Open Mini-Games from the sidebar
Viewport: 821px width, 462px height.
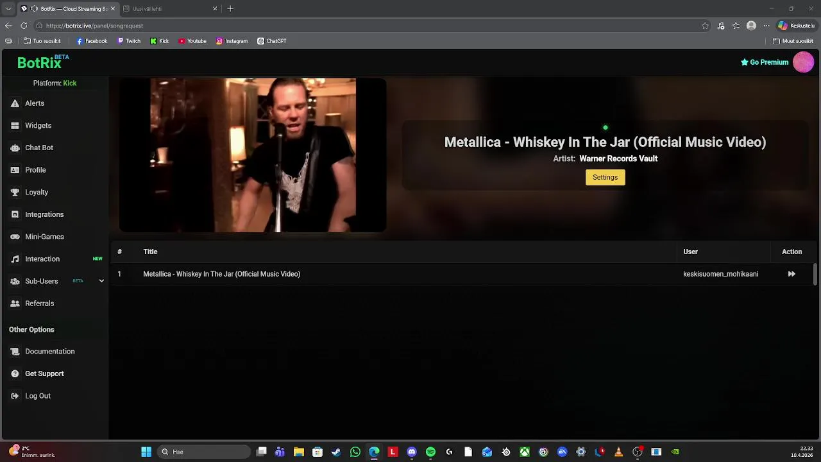click(44, 237)
